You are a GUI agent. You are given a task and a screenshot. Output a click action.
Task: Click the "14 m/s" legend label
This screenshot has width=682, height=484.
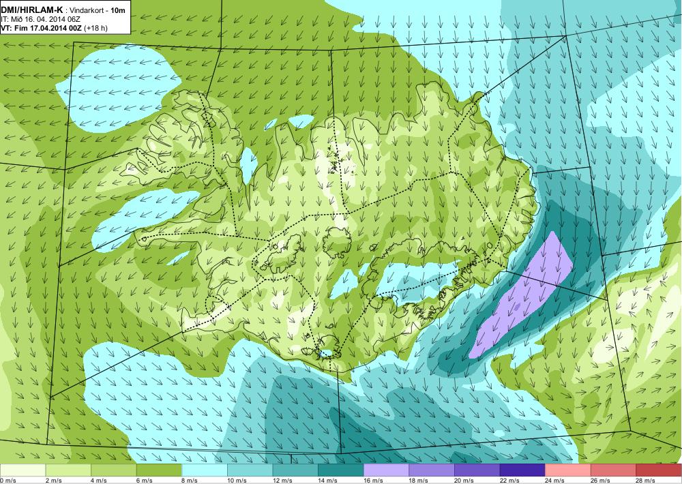[x=328, y=480]
